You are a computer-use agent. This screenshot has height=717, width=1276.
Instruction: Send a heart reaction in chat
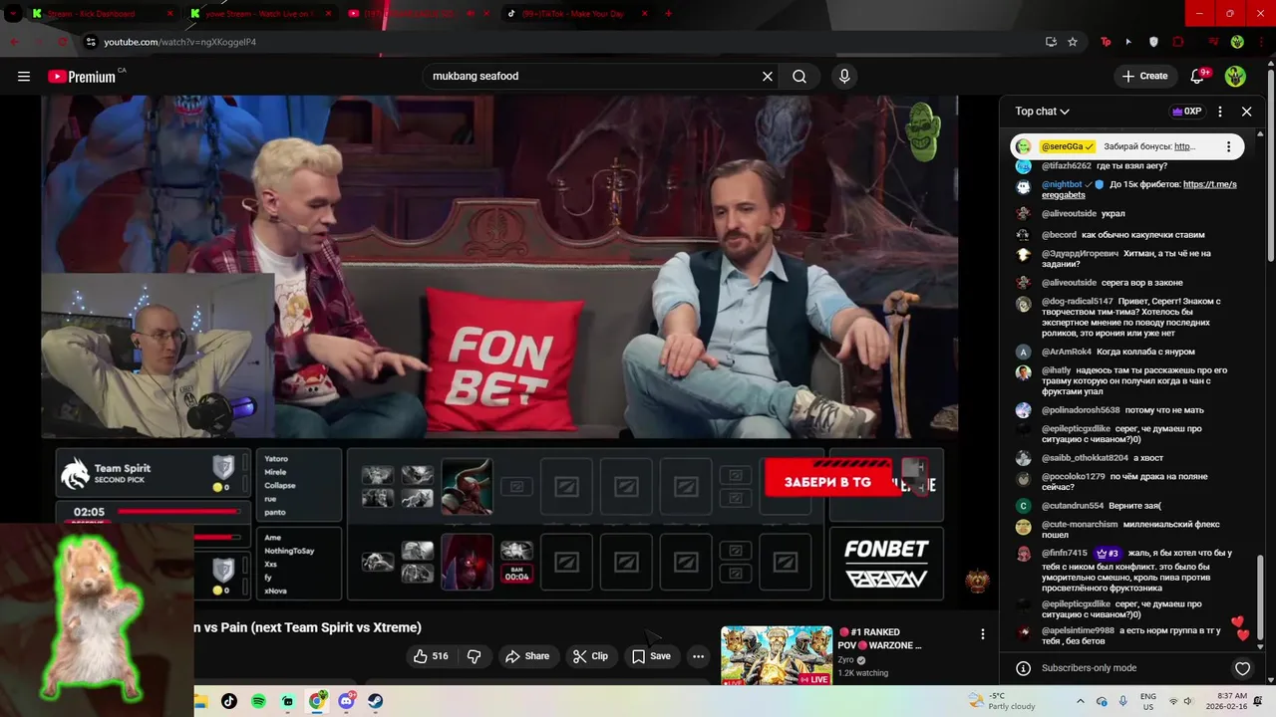tap(1242, 668)
